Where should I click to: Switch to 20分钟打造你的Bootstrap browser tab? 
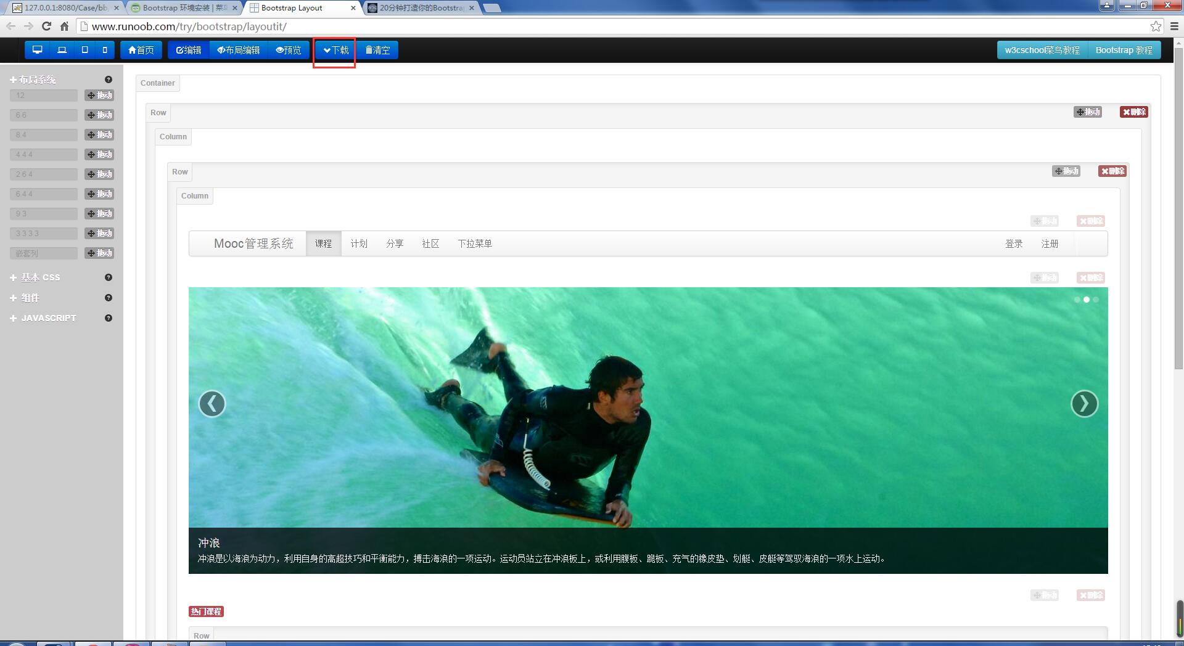[x=421, y=8]
